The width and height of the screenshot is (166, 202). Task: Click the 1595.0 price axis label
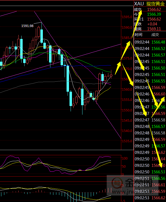click(x=127, y=17)
